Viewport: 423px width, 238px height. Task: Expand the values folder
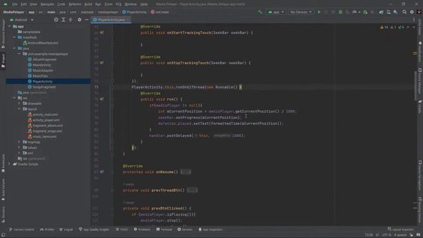(x=19, y=147)
